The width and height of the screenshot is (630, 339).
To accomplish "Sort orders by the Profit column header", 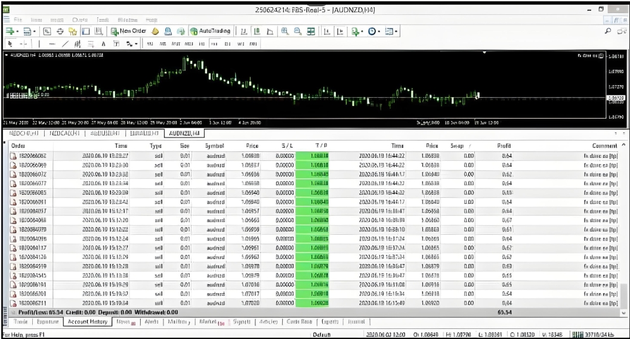I will click(x=503, y=145).
